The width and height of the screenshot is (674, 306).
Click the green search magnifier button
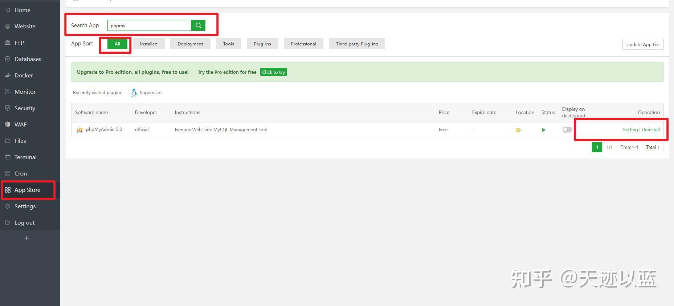(198, 25)
